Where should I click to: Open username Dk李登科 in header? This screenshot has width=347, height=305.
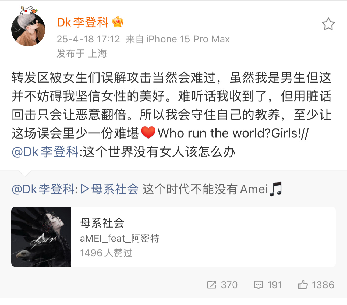(x=83, y=22)
